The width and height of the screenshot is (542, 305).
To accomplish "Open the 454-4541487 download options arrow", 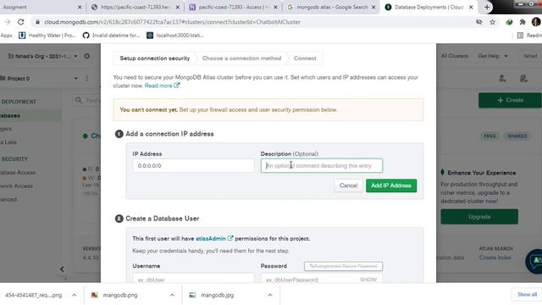I will click(74, 295).
